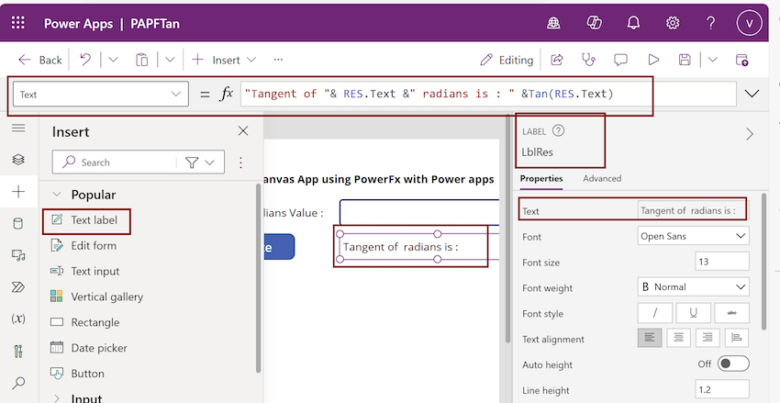This screenshot has height=403, width=780.
Task: Insert a Rectangle control
Action: [85, 322]
